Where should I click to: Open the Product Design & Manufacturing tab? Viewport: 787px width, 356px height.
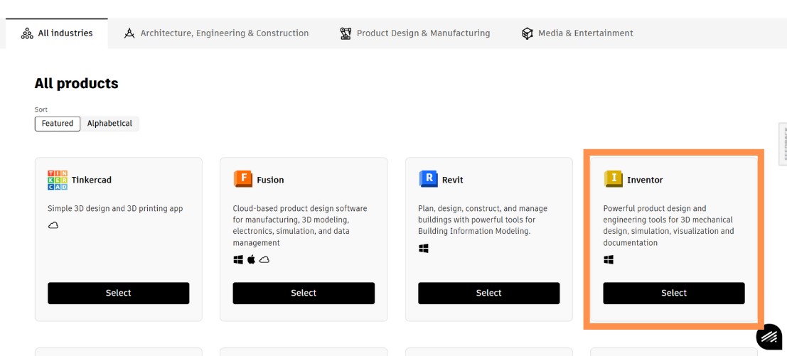click(x=414, y=33)
